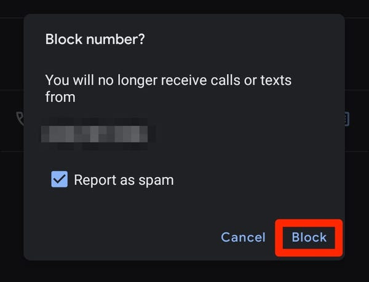Screen dimensions: 369x282
Task: Click the dimmed area below the dialog
Action: (x=184, y=271)
